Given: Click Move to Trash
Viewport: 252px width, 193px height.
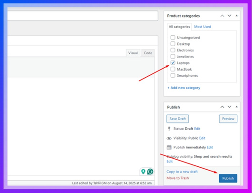Looking at the screenshot, I should click(178, 178).
